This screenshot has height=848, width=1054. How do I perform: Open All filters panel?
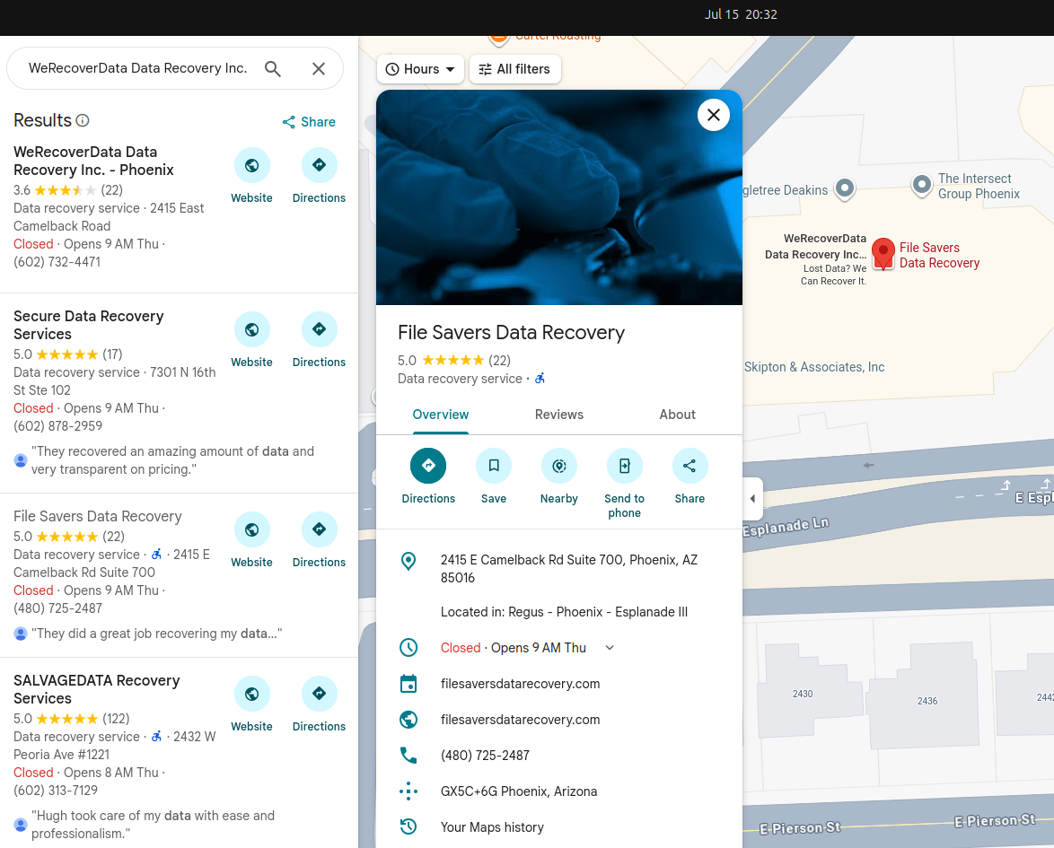[x=515, y=69]
